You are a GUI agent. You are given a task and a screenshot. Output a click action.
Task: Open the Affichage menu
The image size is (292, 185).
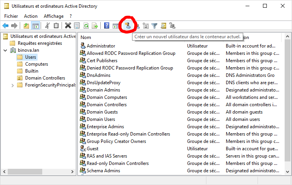click(x=53, y=16)
